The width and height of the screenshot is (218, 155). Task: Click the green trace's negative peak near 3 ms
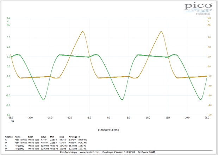click(x=122, y=100)
